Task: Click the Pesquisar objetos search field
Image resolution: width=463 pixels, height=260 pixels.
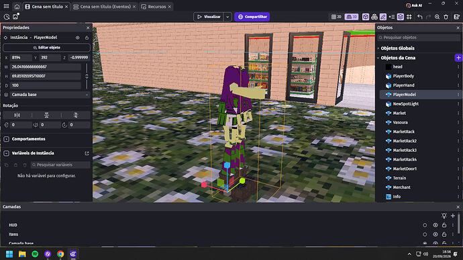Action: [x=419, y=38]
